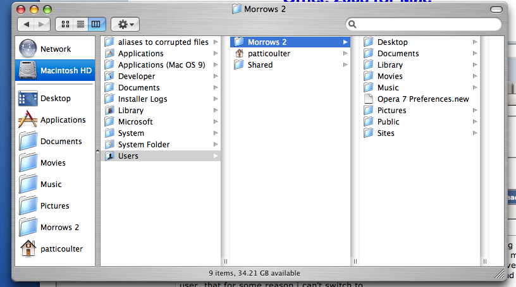
Task: Select Shared folder icon
Action: pyautogui.click(x=239, y=65)
